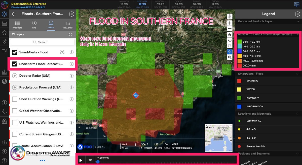Enable U.S. Watches, Warnings layer checkbox
The image size is (302, 165).
(15, 123)
